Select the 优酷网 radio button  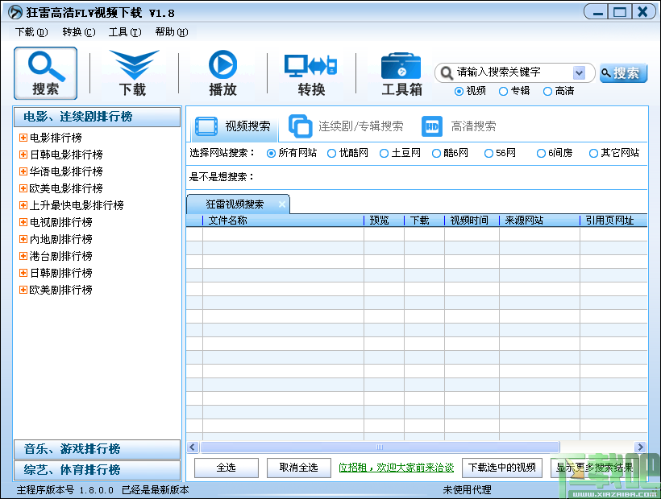pyautogui.click(x=332, y=154)
